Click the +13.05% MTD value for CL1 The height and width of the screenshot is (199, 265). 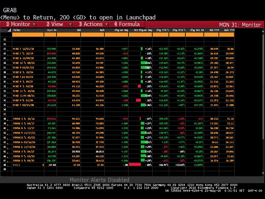[x=180, y=165]
